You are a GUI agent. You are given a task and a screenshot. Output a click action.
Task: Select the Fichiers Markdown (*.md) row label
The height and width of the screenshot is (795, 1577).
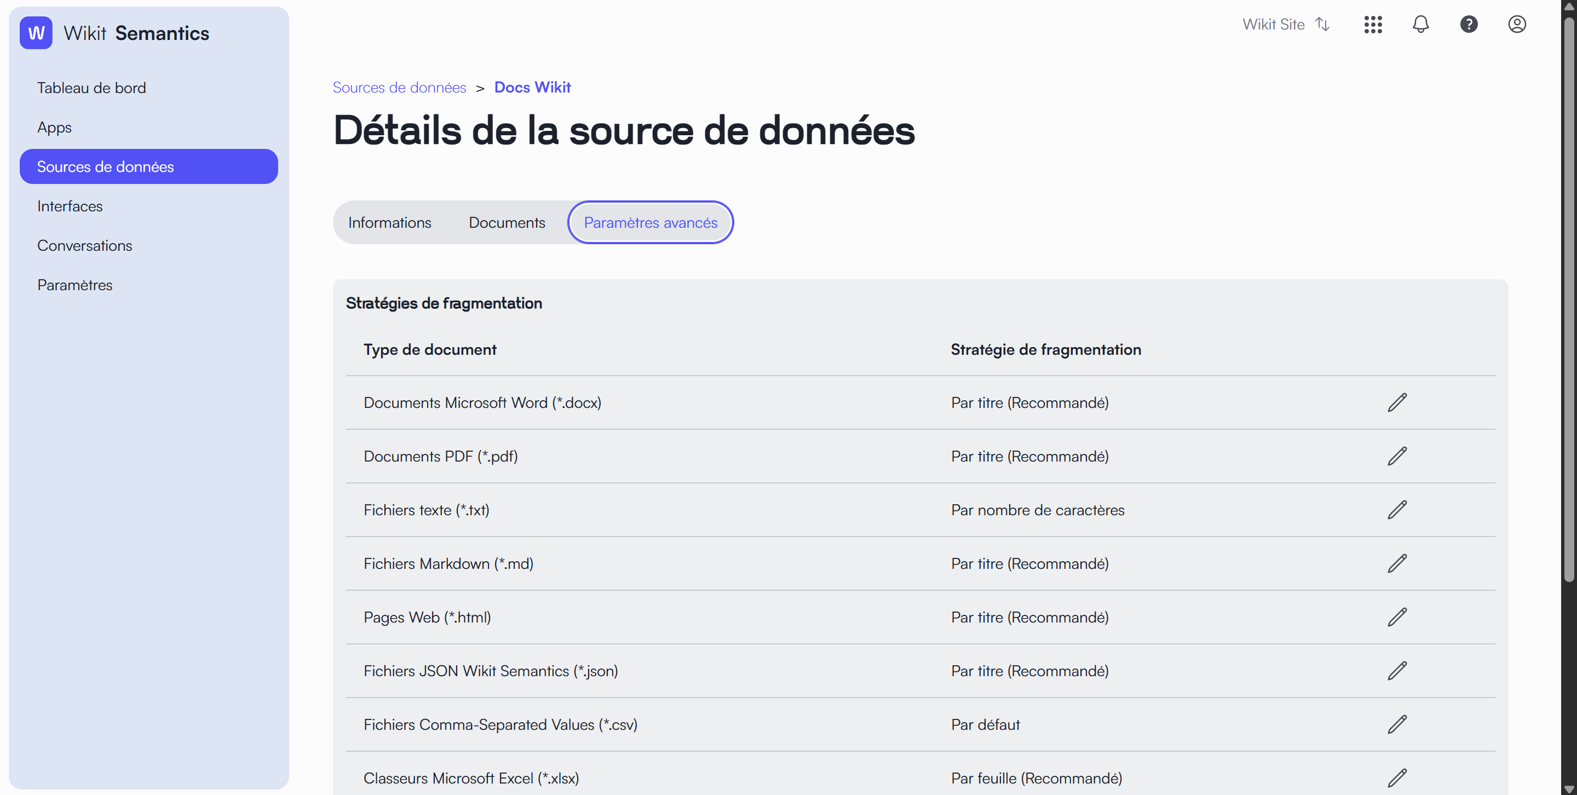pyautogui.click(x=449, y=563)
